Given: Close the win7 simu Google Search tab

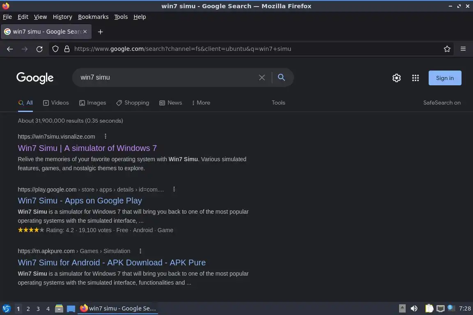Looking at the screenshot, I should pyautogui.click(x=85, y=31).
